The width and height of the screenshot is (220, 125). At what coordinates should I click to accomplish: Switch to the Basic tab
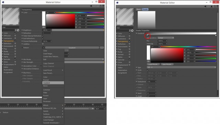pyautogui.click(x=139, y=9)
